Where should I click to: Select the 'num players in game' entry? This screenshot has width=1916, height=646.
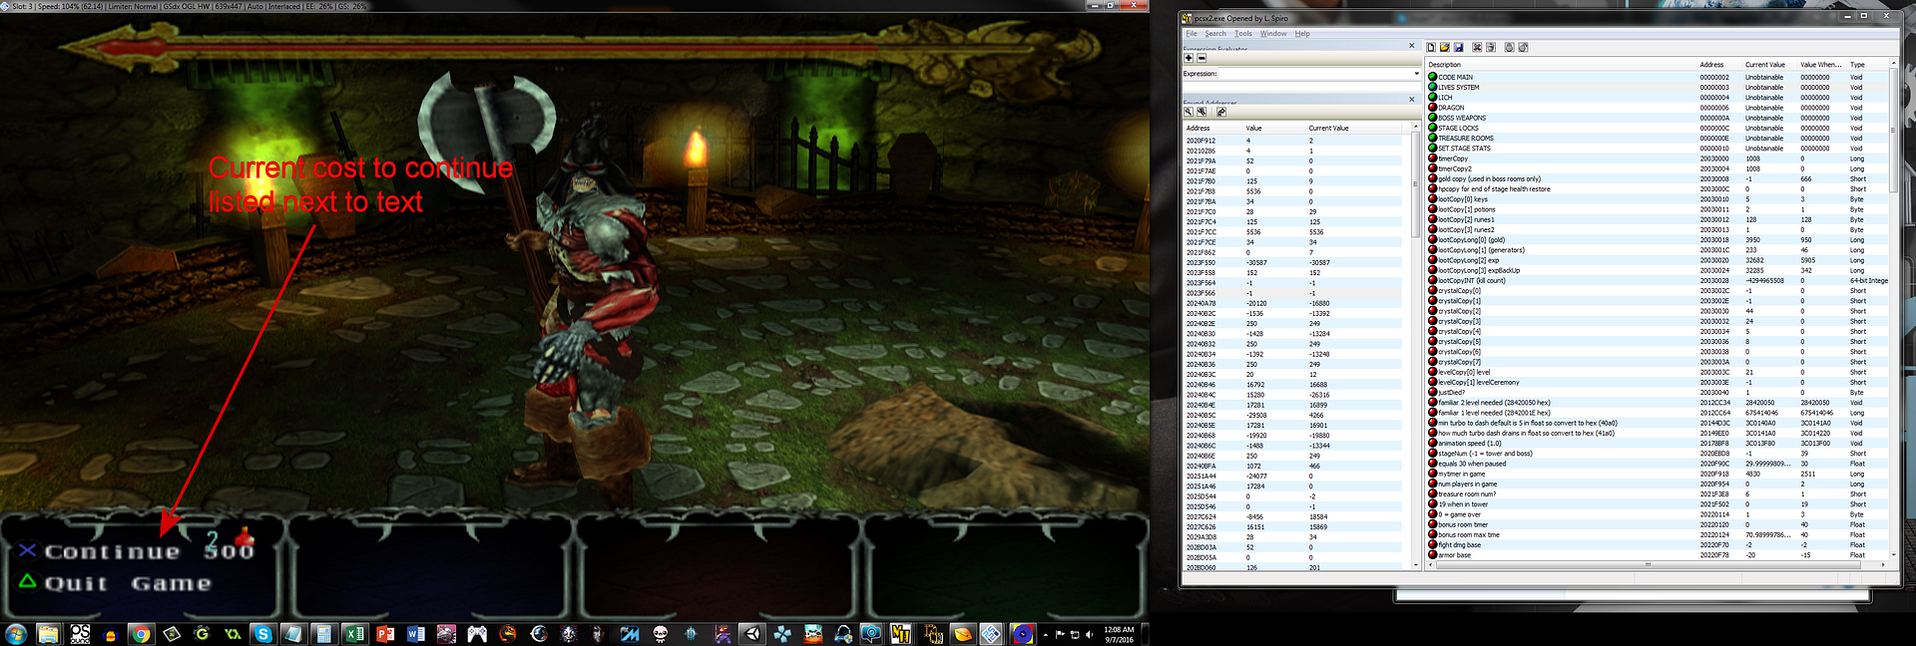click(x=1658, y=484)
